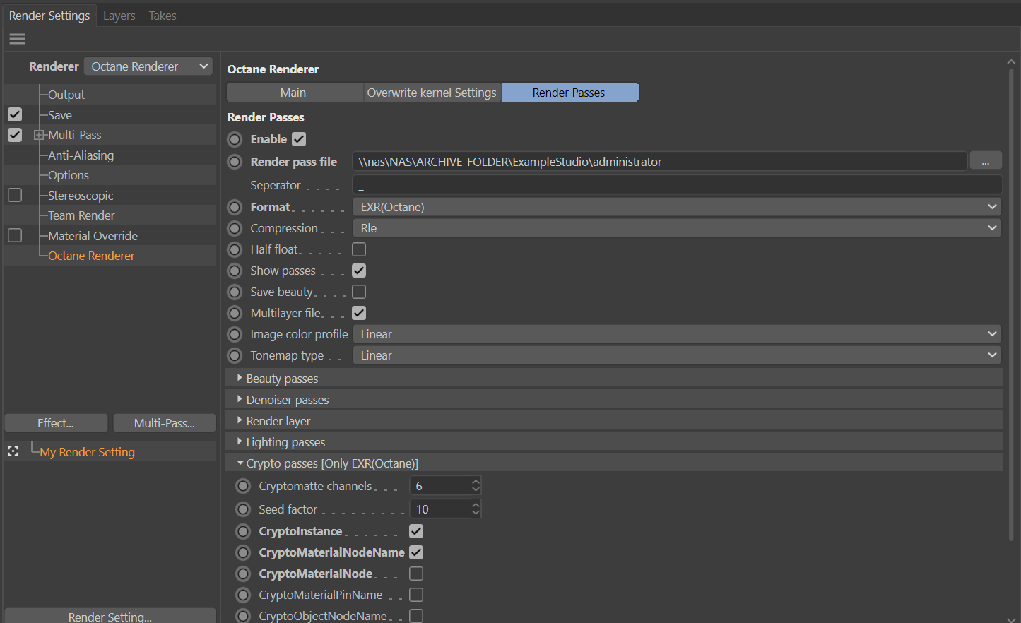The width and height of the screenshot is (1021, 623).
Task: Uncheck the Multi-Pass checkbox
Action: tap(15, 135)
